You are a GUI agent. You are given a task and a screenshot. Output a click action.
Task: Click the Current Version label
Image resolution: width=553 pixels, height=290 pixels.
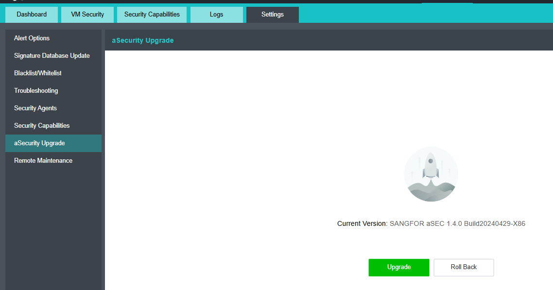tap(362, 224)
